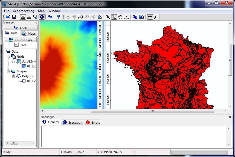
Task: Close the Messages panel
Action: click(x=230, y=117)
